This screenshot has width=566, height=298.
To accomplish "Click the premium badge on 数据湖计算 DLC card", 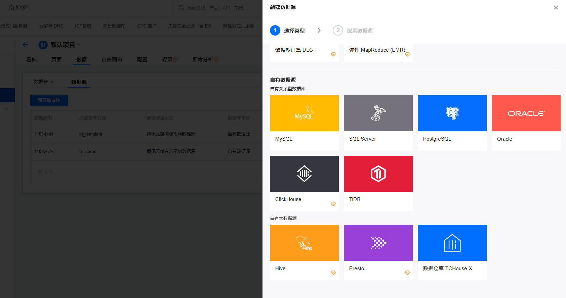I will coord(333,54).
